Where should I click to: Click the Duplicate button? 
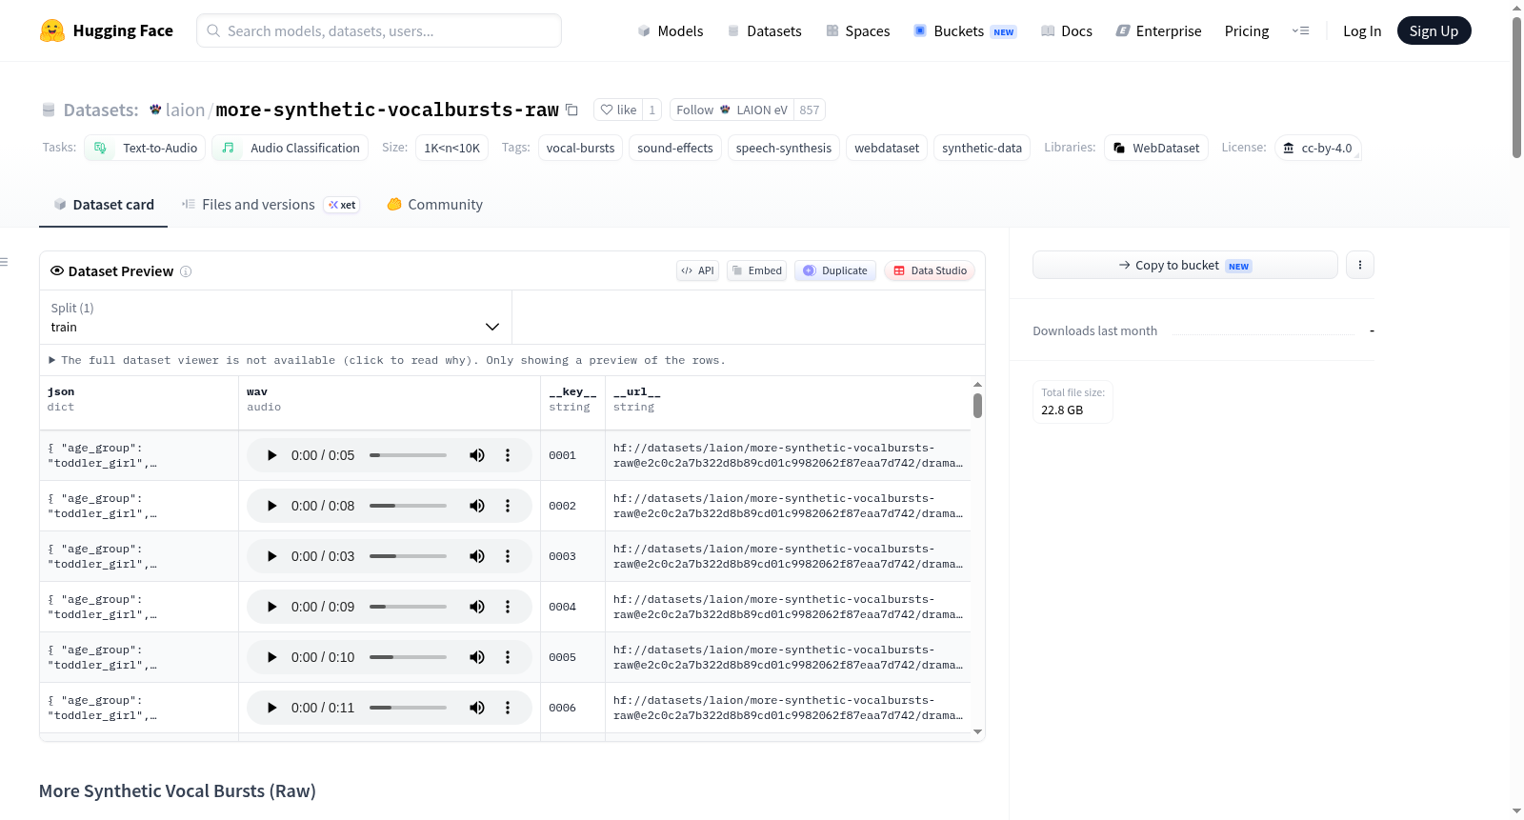835,270
